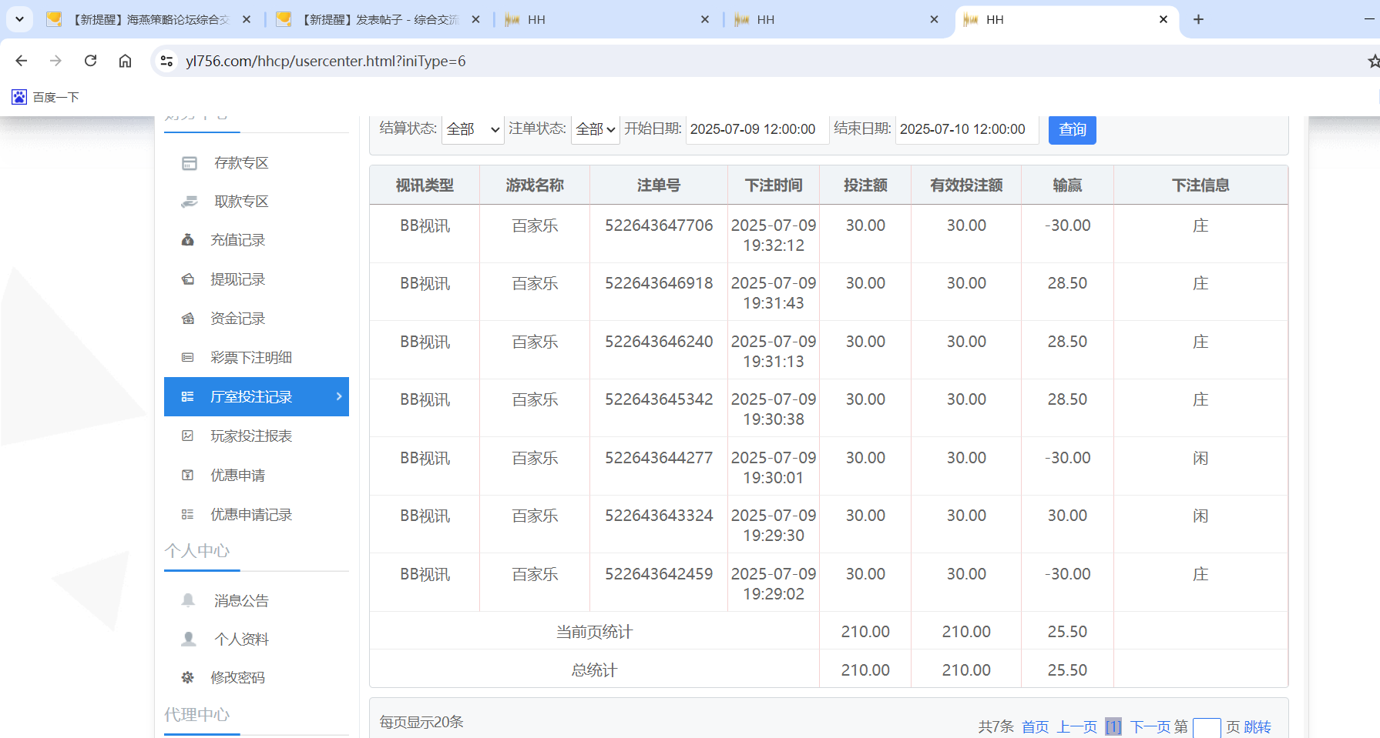Image resolution: width=1380 pixels, height=738 pixels.
Task: Go to 下一页 next page
Action: click(x=1151, y=726)
